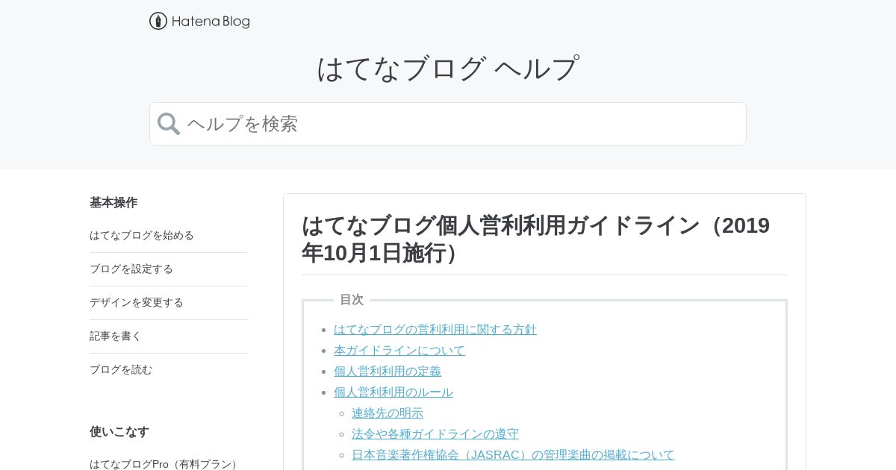896x470 pixels.
Task: Click the はてなブログ ヘルプ page title
Action: pos(448,68)
